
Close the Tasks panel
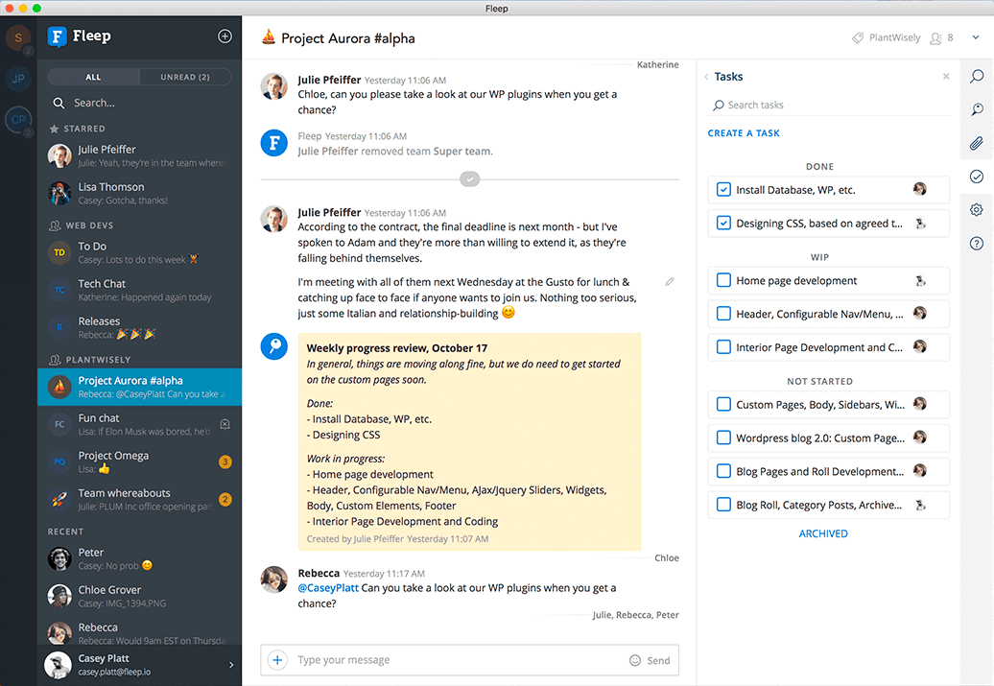click(x=946, y=76)
